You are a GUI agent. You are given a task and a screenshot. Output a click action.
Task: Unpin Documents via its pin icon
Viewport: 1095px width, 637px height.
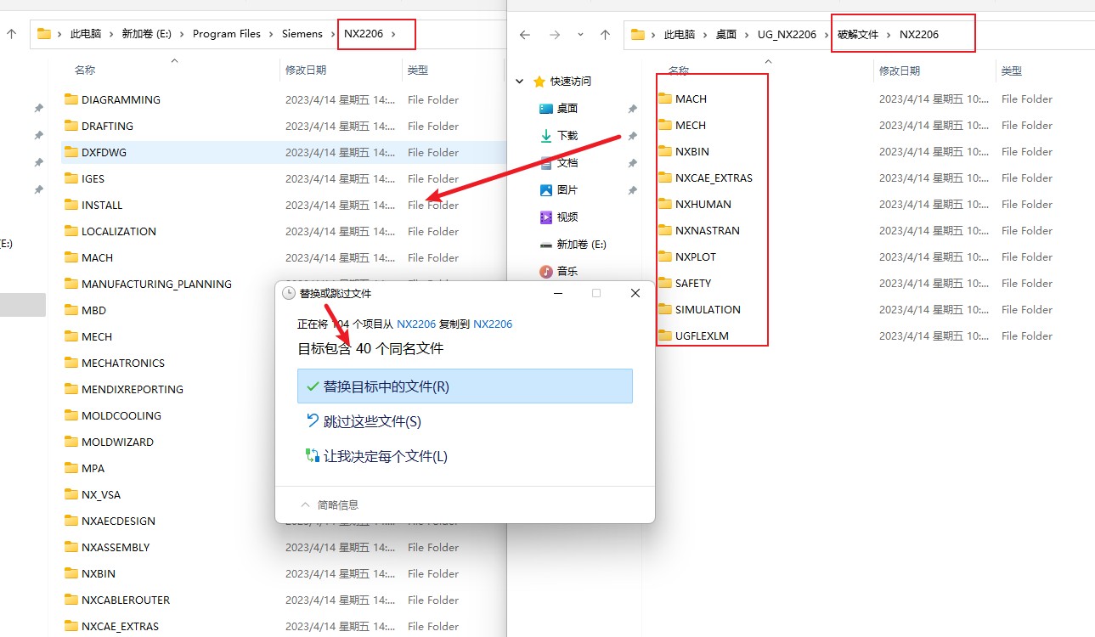pos(632,163)
